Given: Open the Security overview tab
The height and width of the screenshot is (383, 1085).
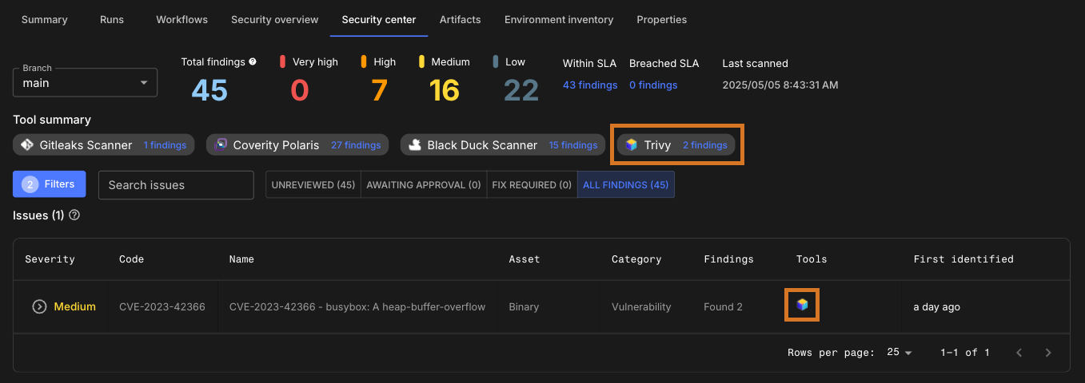Looking at the screenshot, I should [x=275, y=19].
